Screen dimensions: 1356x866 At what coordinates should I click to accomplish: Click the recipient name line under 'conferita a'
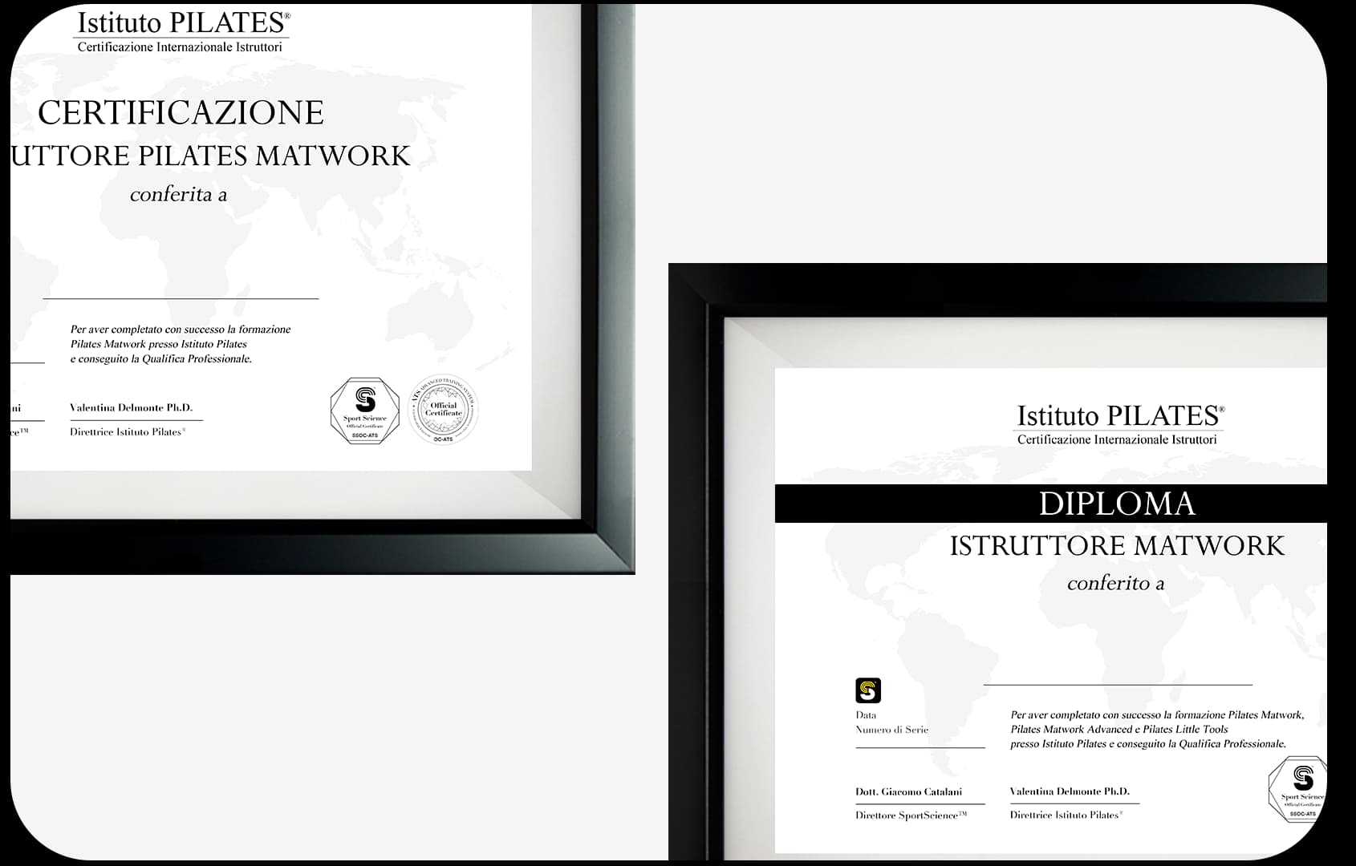pyautogui.click(x=181, y=297)
